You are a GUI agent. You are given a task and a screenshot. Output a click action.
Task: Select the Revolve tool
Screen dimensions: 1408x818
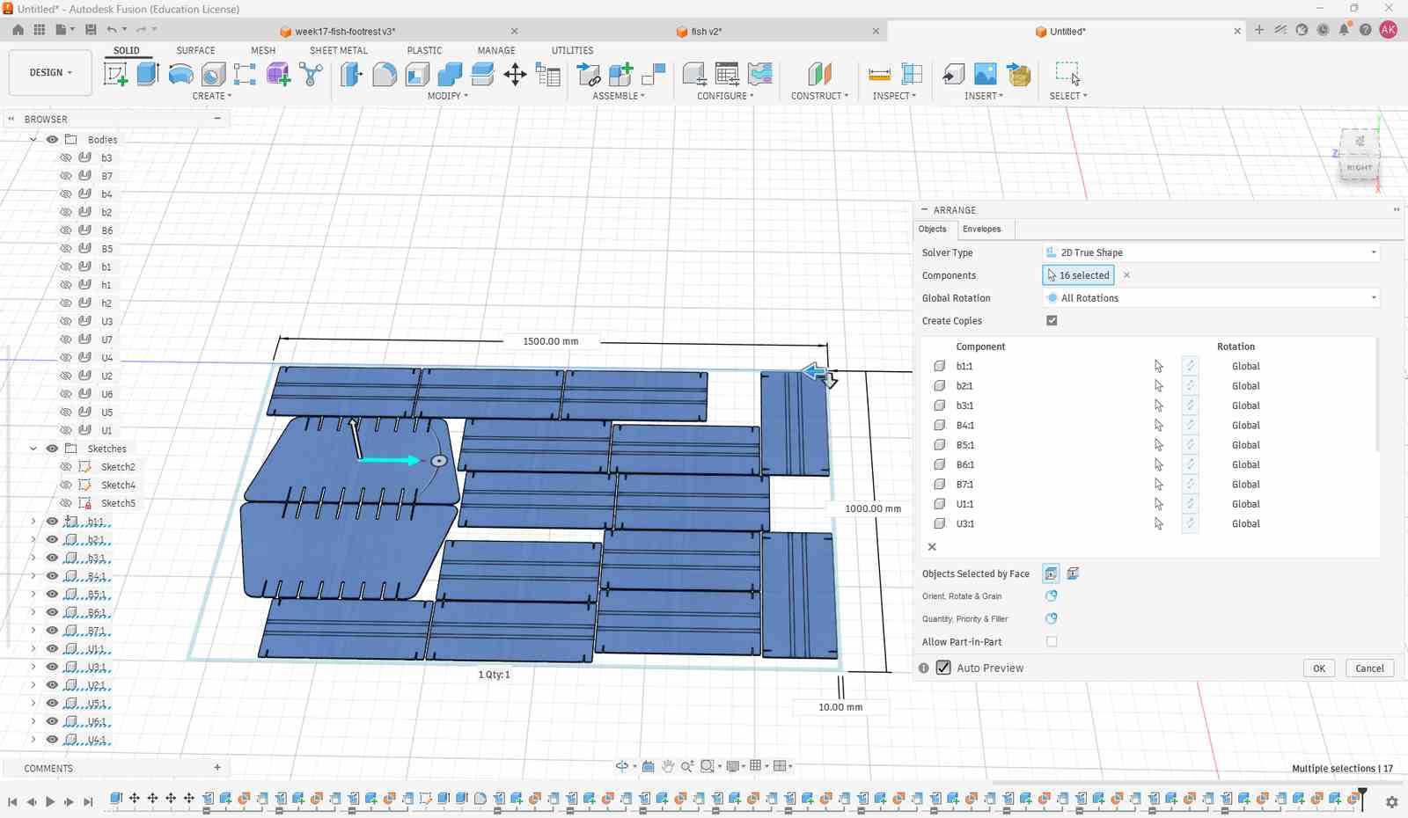(180, 74)
